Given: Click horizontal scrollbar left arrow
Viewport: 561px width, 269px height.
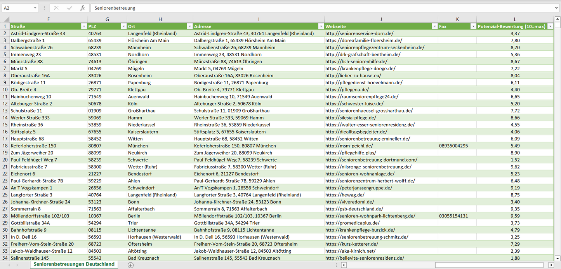Looking at the screenshot, I should (x=344, y=265).
